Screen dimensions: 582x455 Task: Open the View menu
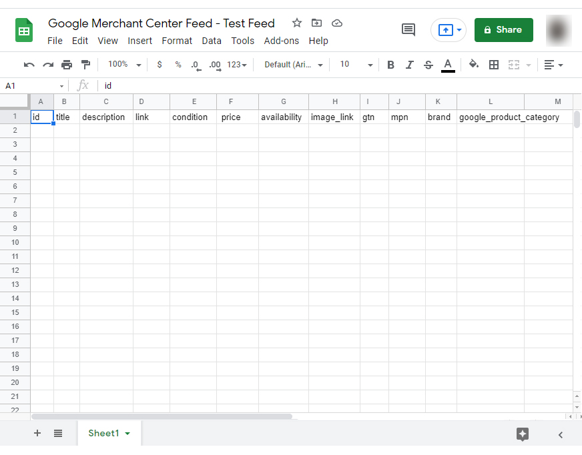[x=107, y=41]
